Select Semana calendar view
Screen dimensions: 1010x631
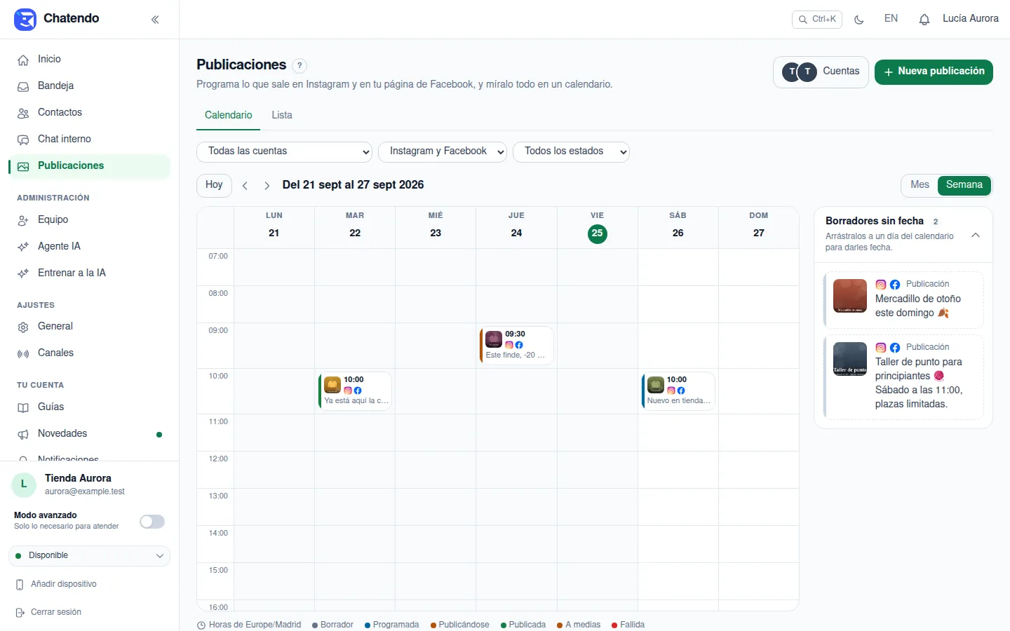[x=964, y=185]
